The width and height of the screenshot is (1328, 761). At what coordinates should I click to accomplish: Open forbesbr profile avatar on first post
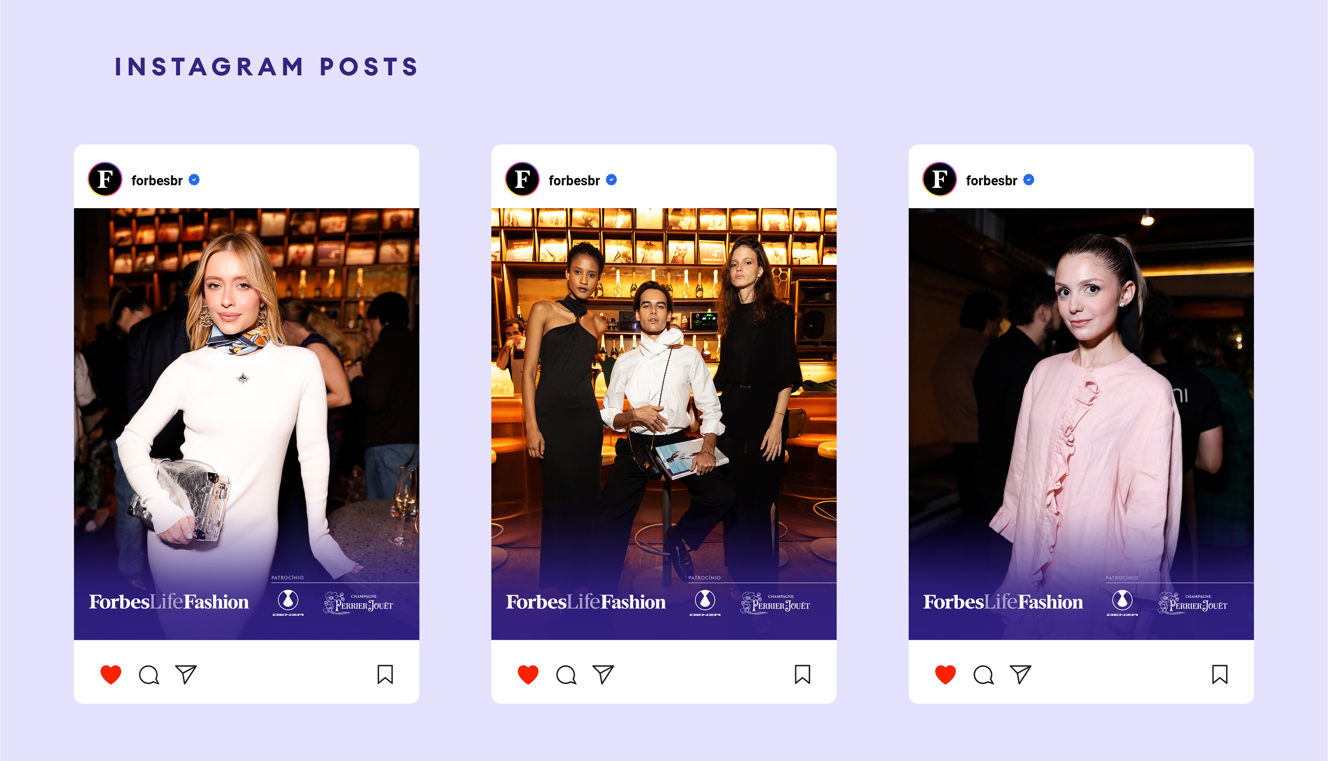coord(105,179)
